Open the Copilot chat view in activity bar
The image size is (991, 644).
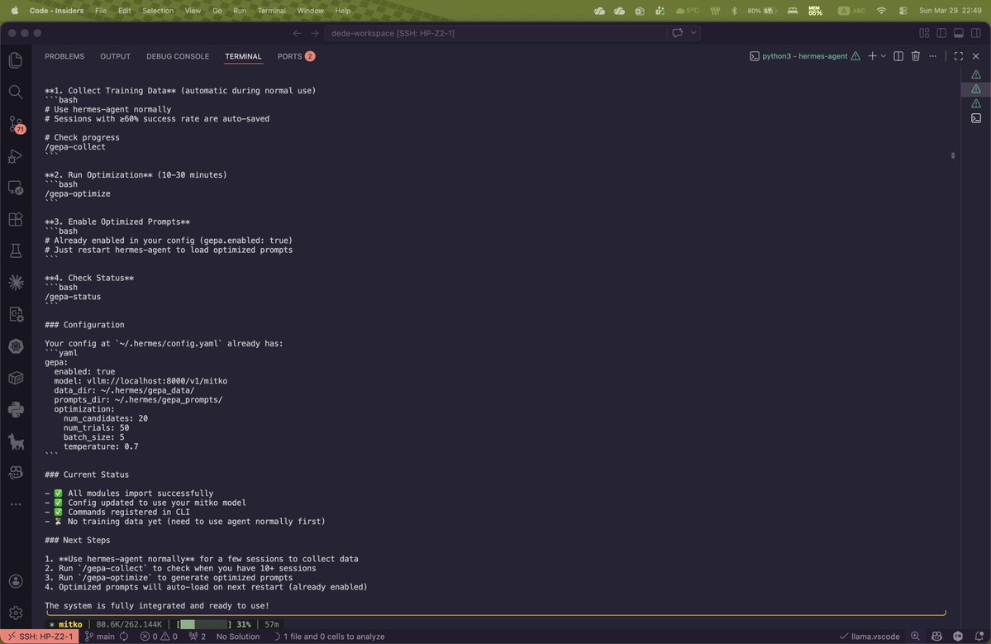pyautogui.click(x=16, y=473)
